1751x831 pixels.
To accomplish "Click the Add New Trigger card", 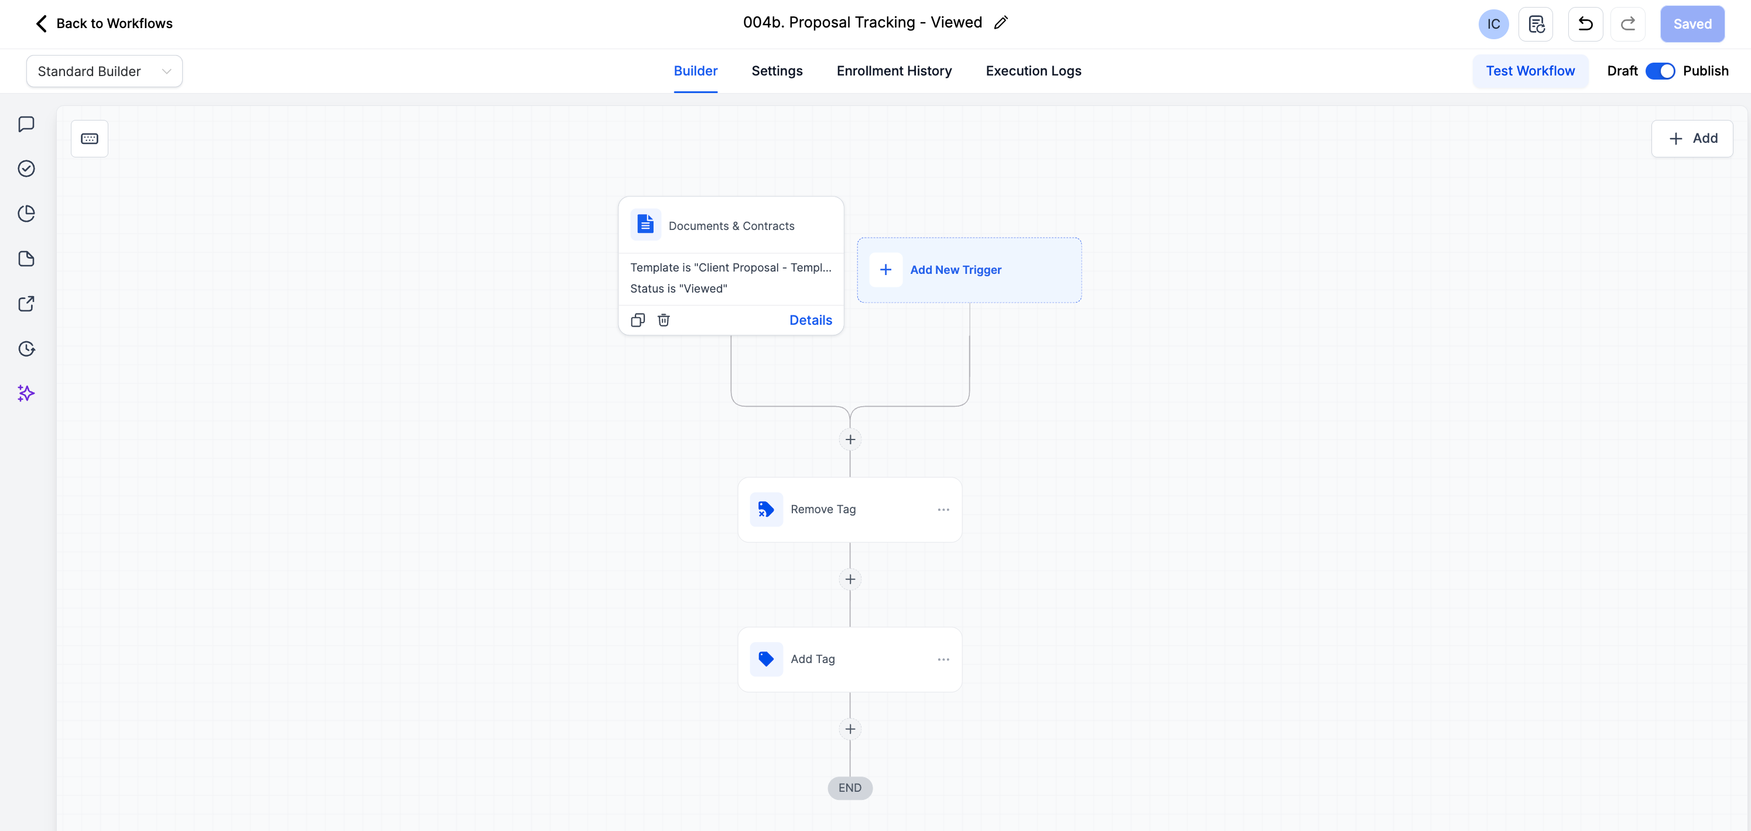I will (969, 270).
